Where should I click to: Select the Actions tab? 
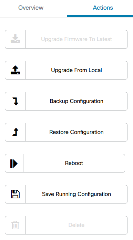(x=103, y=8)
